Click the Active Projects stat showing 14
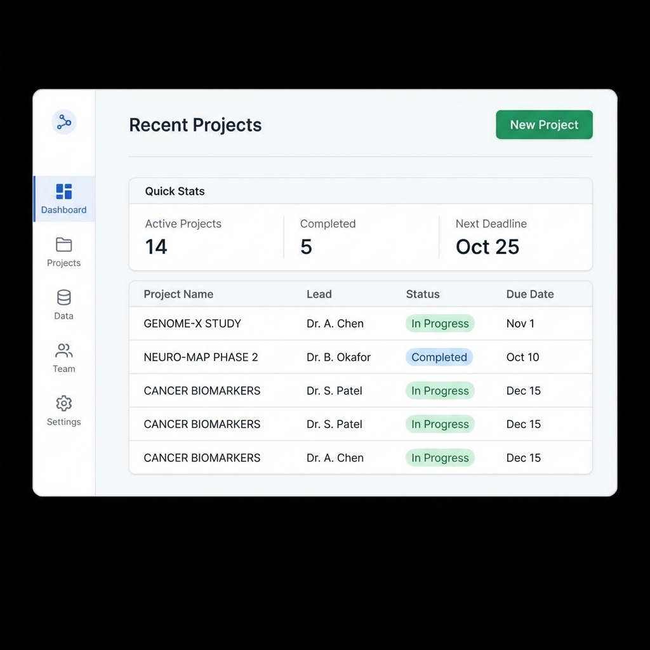 point(183,237)
